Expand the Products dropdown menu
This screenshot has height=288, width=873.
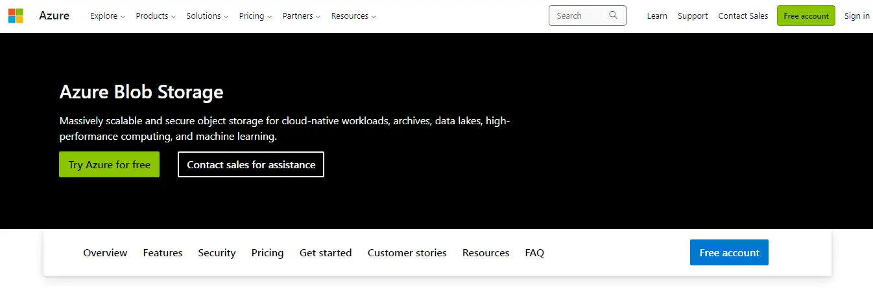coord(156,16)
